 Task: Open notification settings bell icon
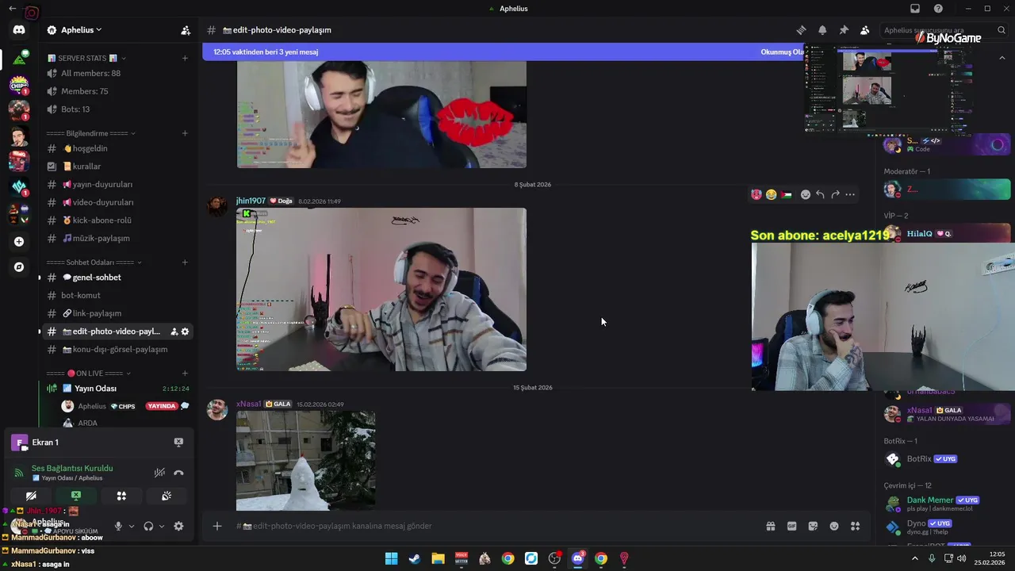822,30
